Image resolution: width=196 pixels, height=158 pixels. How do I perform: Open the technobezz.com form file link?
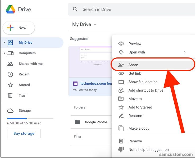[96, 83]
